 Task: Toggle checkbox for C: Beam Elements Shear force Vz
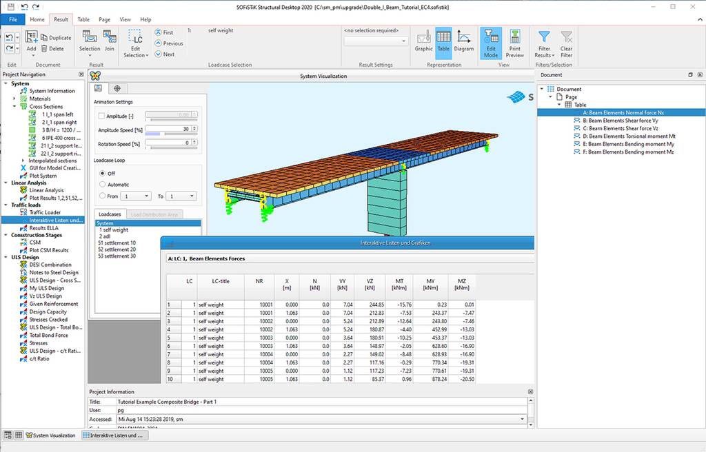click(x=577, y=128)
